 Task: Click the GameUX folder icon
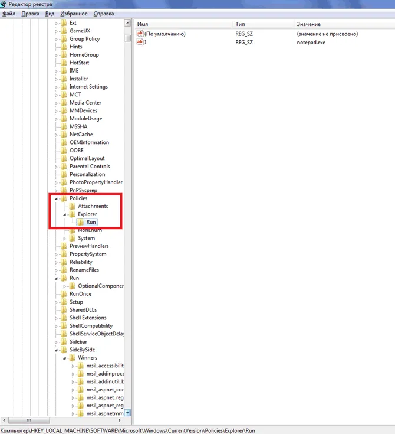point(64,31)
